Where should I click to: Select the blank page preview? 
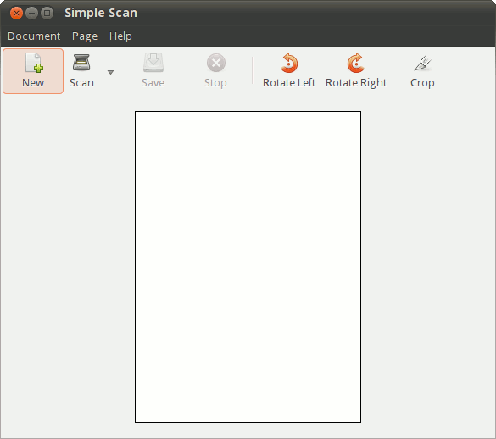pos(248,267)
